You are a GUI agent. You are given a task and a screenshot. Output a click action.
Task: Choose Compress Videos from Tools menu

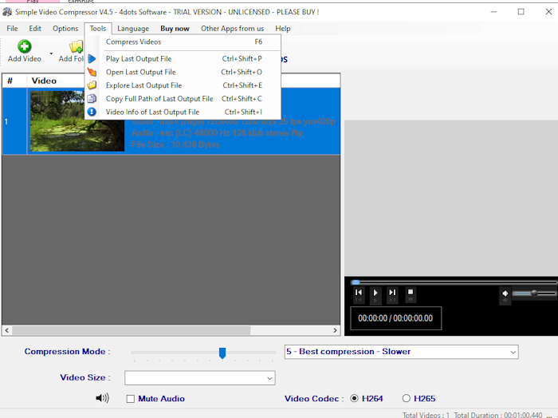[x=133, y=41]
